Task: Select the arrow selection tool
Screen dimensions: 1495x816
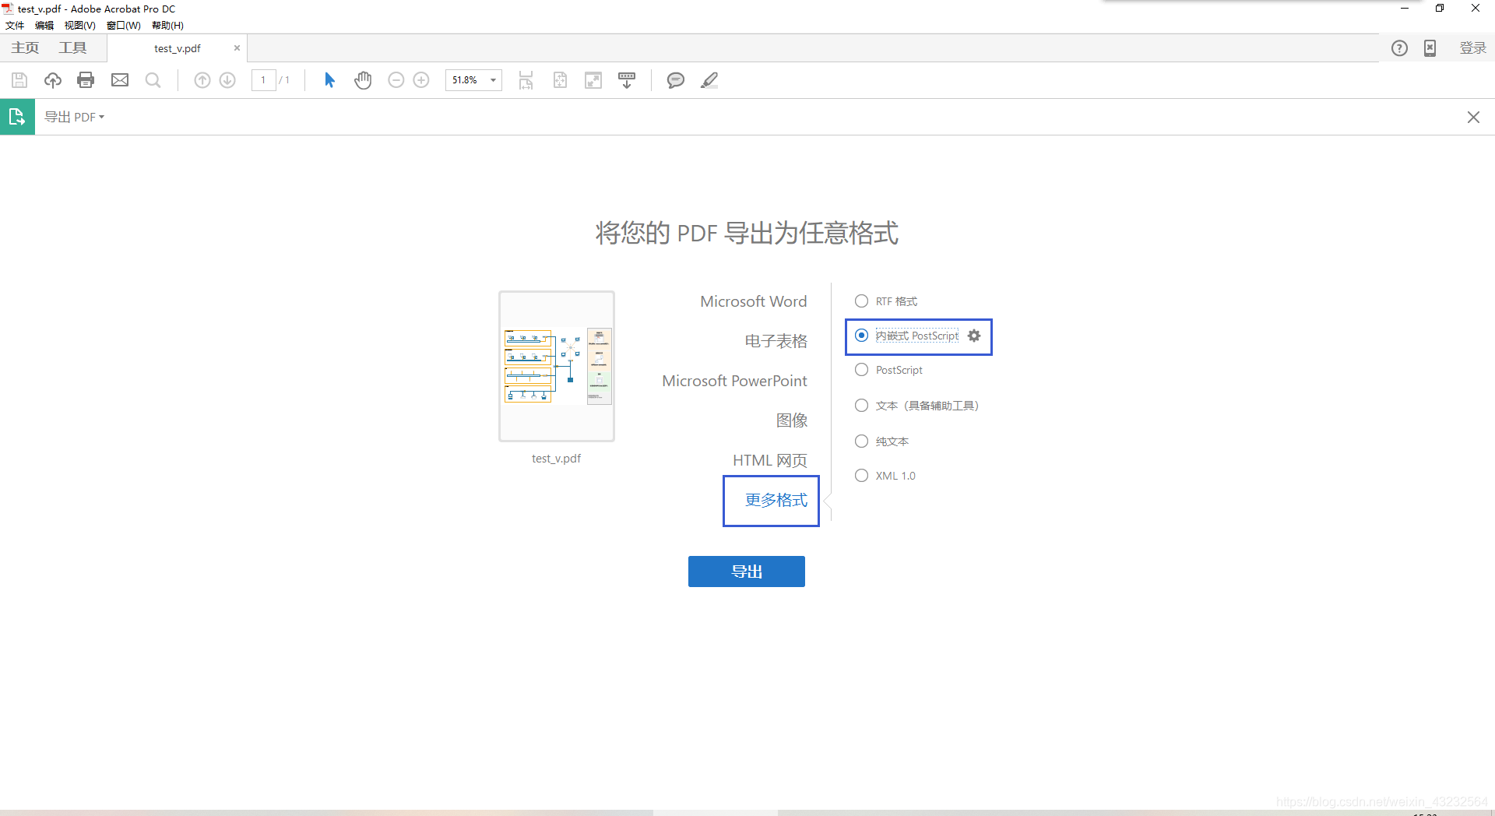Action: (x=329, y=80)
